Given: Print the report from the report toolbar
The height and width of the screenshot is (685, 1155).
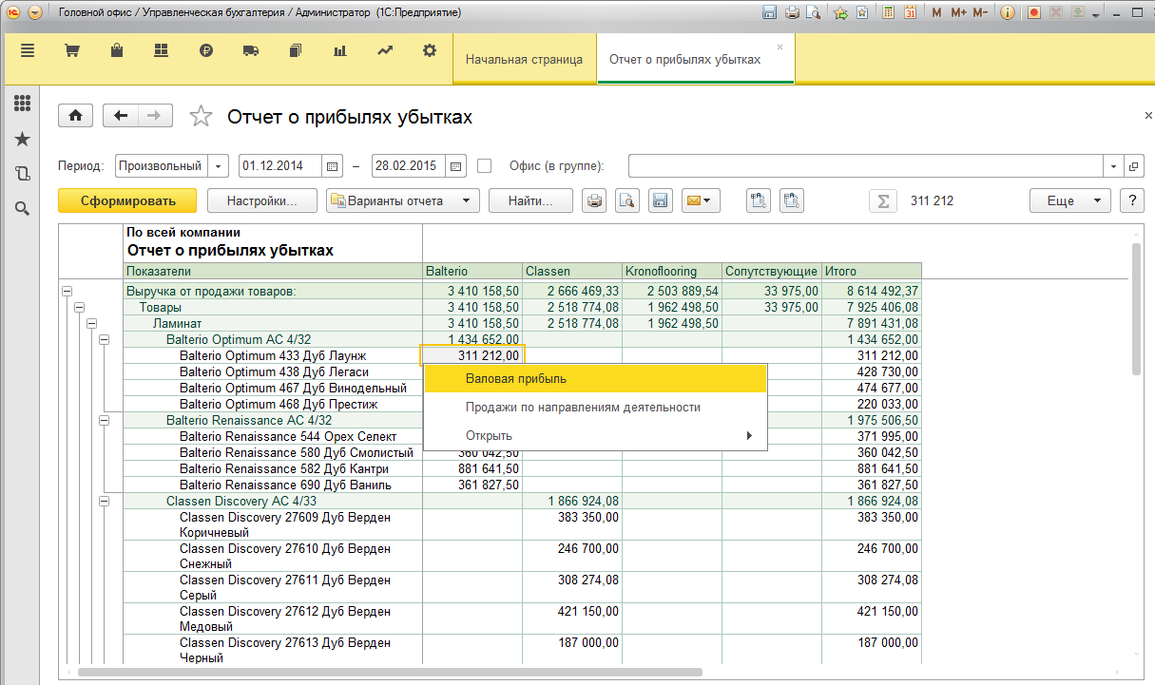Looking at the screenshot, I should (x=594, y=200).
